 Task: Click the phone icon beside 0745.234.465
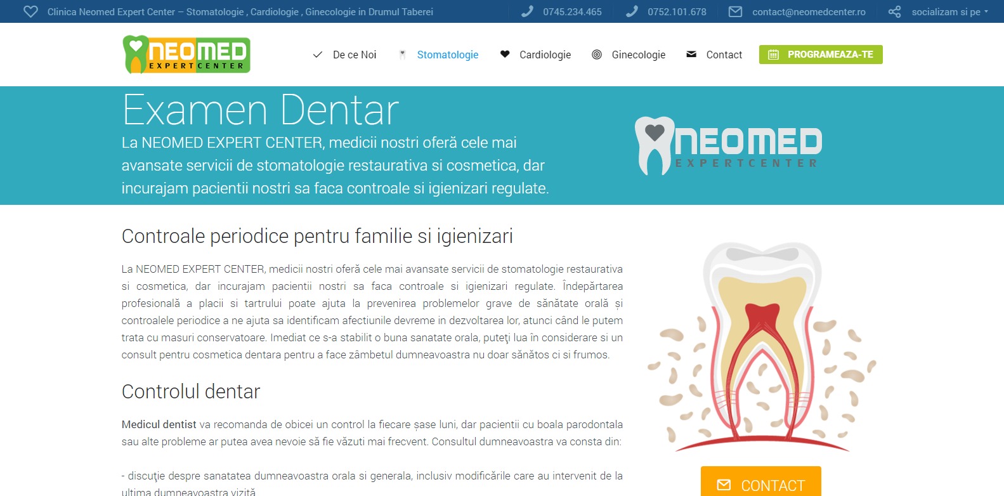(527, 12)
